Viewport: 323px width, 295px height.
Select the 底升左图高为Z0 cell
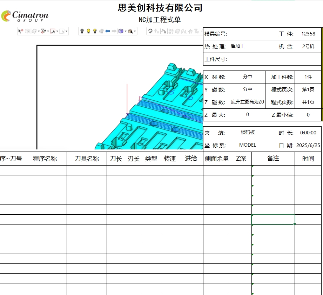[247, 102]
